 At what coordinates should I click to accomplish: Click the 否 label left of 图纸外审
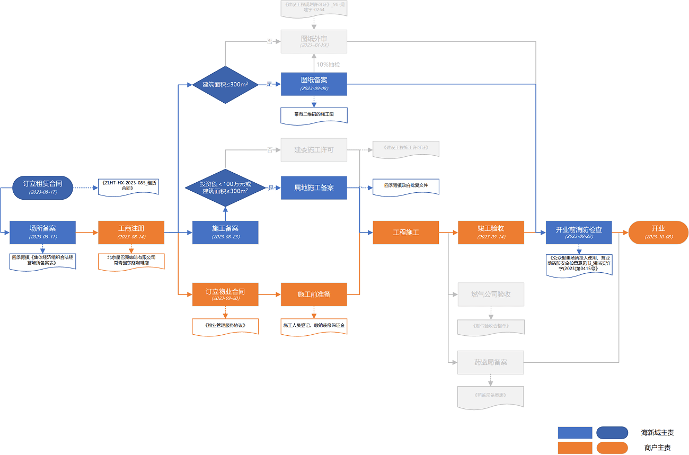269,41
